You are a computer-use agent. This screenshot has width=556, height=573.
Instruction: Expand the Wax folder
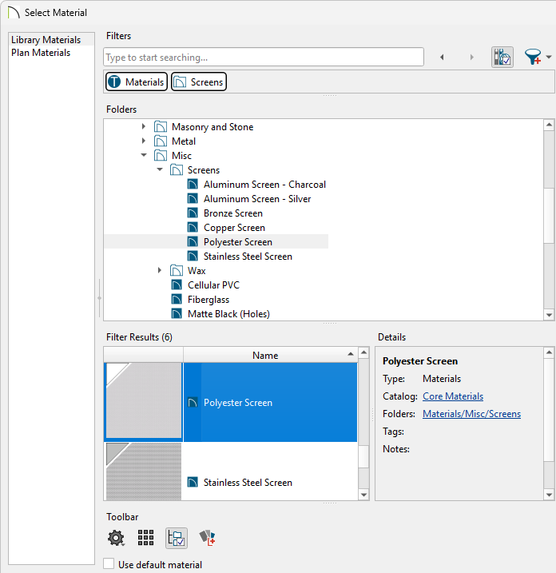click(x=160, y=270)
